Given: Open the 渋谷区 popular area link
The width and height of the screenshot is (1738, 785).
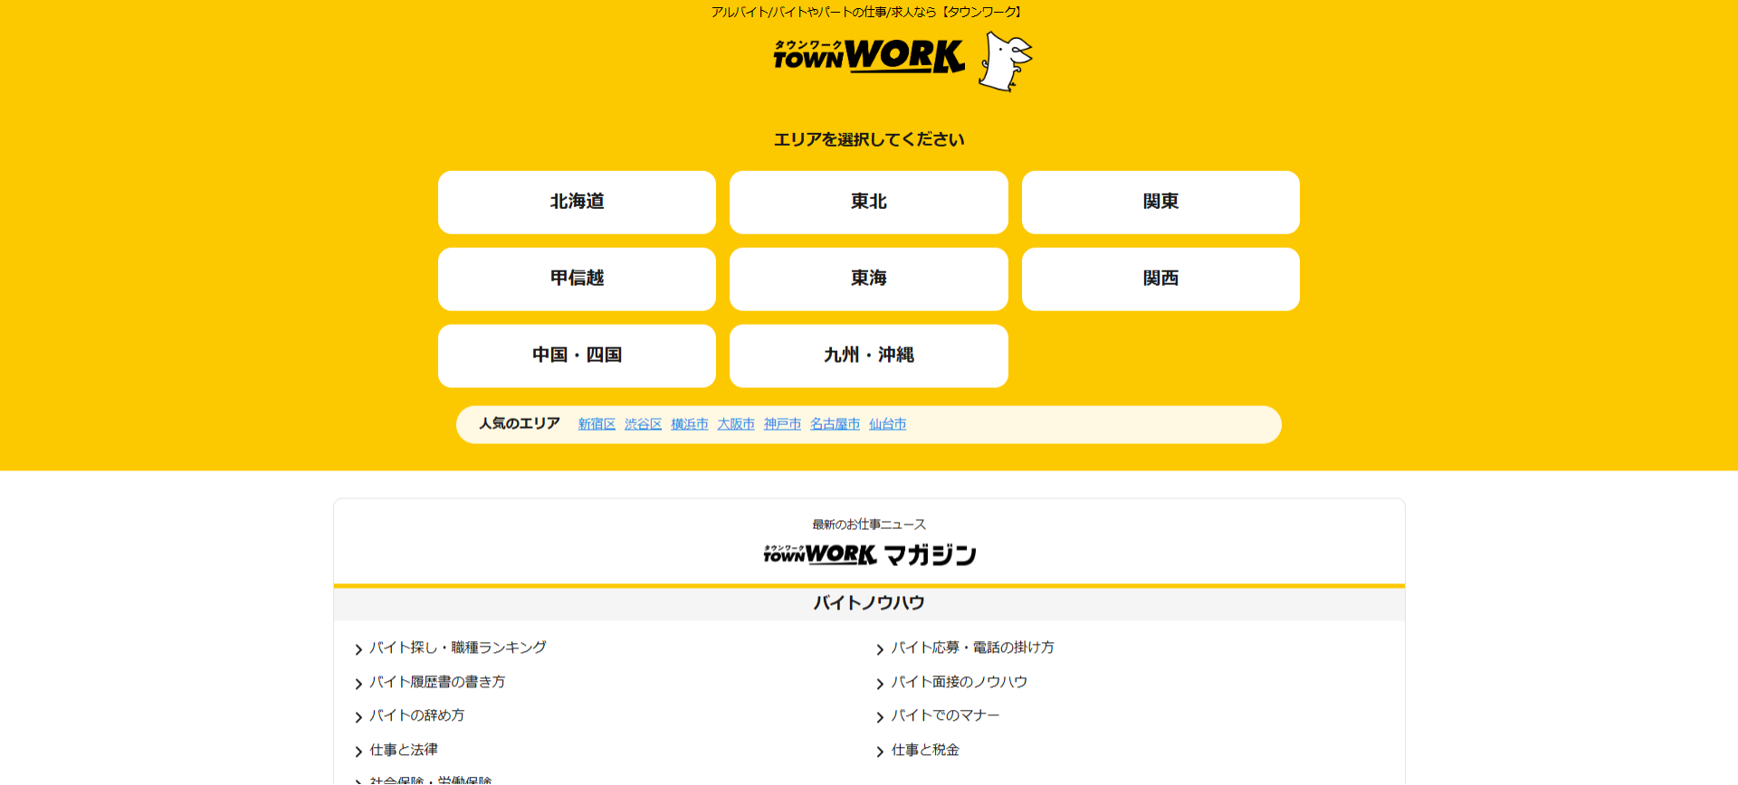Looking at the screenshot, I should coord(643,424).
